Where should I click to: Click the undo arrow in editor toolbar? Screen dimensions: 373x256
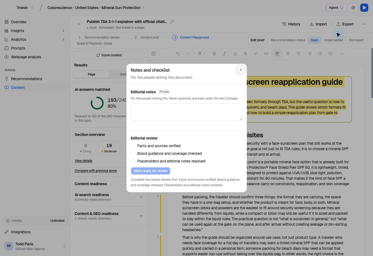point(178,54)
